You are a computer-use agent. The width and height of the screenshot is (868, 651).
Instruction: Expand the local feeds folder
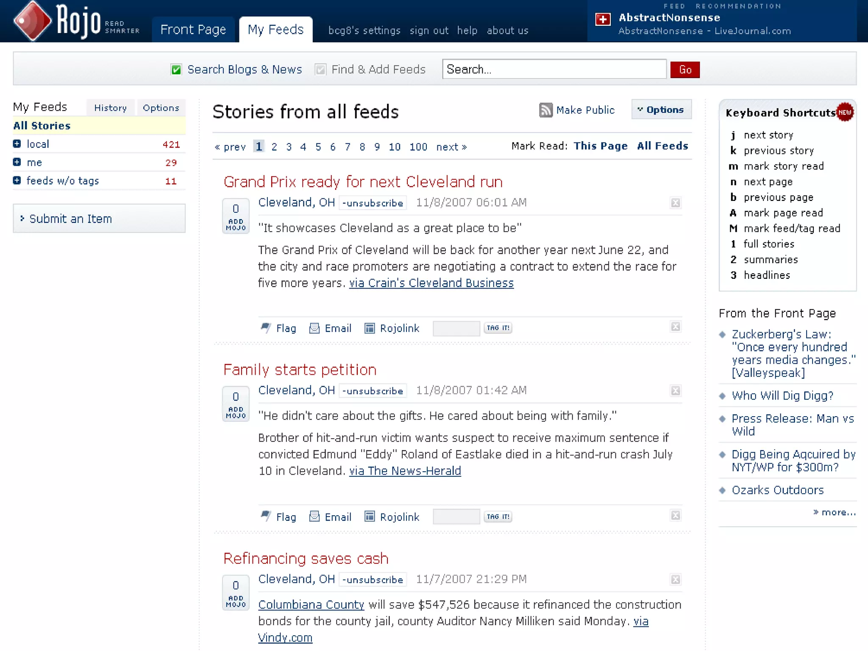[17, 144]
